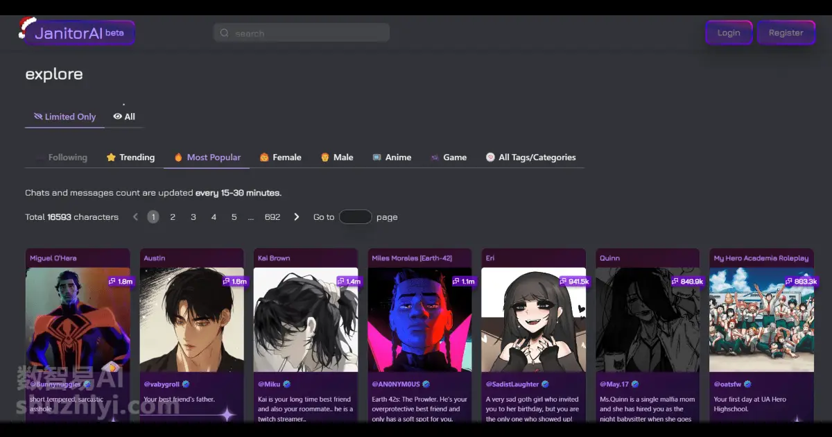
Task: Go to pagination page 4
Action: pos(214,217)
